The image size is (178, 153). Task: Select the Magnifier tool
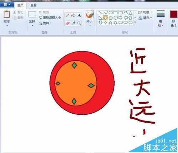coord(79,23)
